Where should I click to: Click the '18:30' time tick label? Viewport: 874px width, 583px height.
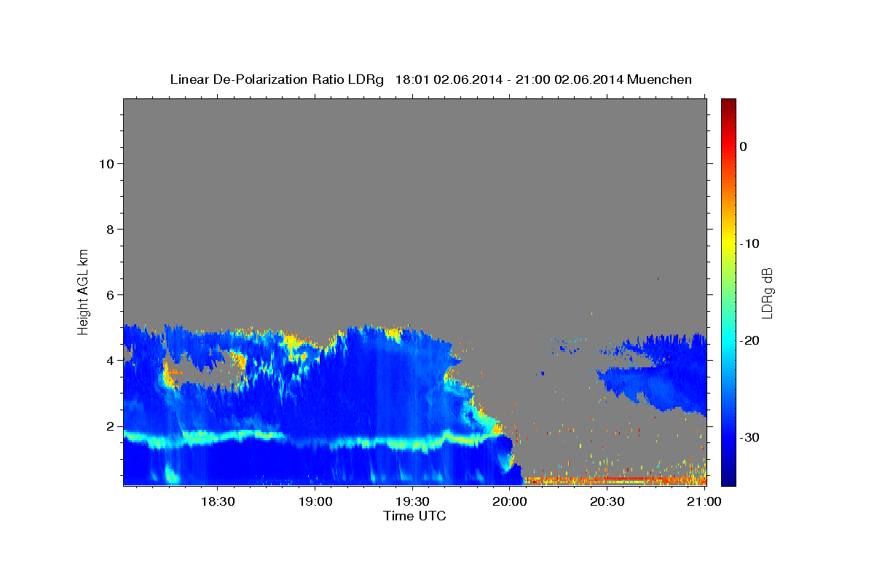click(217, 501)
